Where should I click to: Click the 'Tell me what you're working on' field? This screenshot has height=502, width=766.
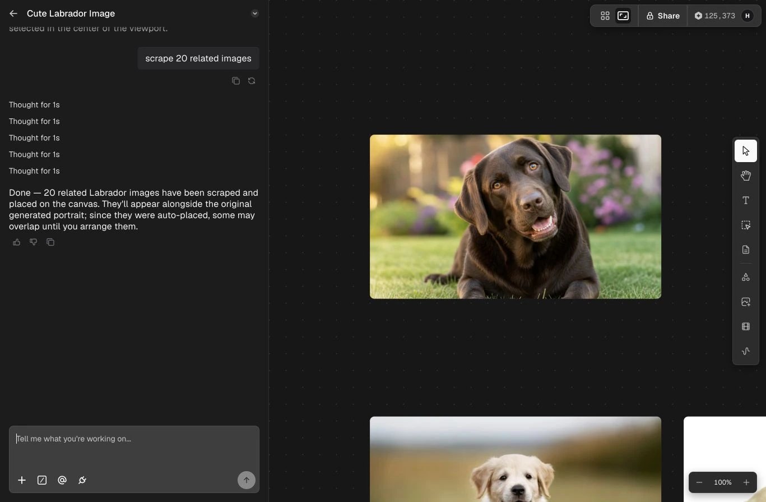(134, 448)
